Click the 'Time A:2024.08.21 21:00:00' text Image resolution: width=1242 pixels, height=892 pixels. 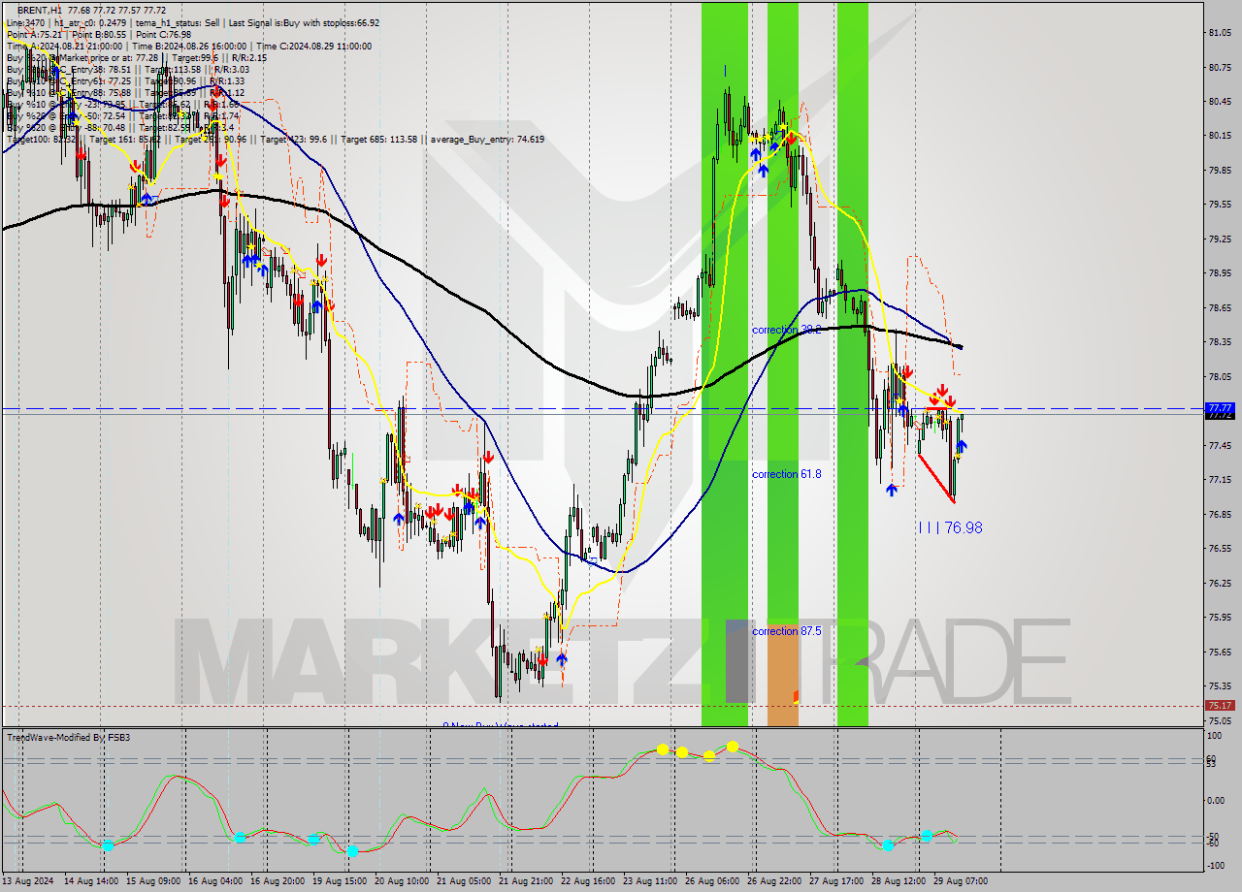click(64, 46)
